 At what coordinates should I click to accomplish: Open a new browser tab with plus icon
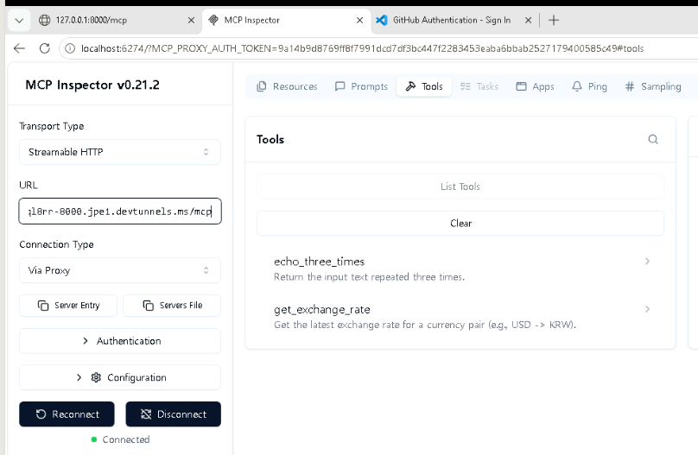click(x=554, y=21)
